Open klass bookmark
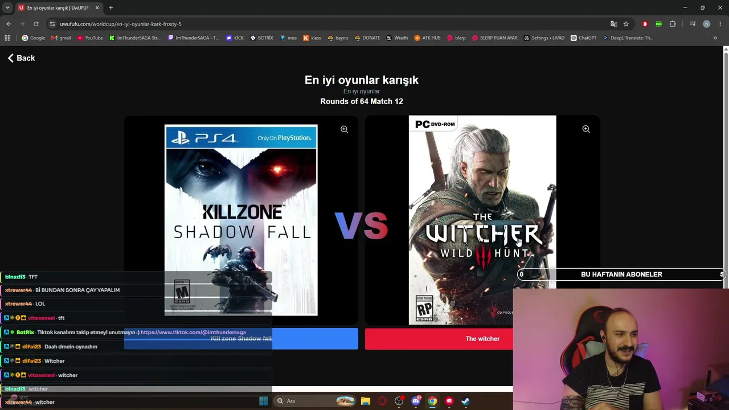This screenshot has width=729, height=410. 312,38
